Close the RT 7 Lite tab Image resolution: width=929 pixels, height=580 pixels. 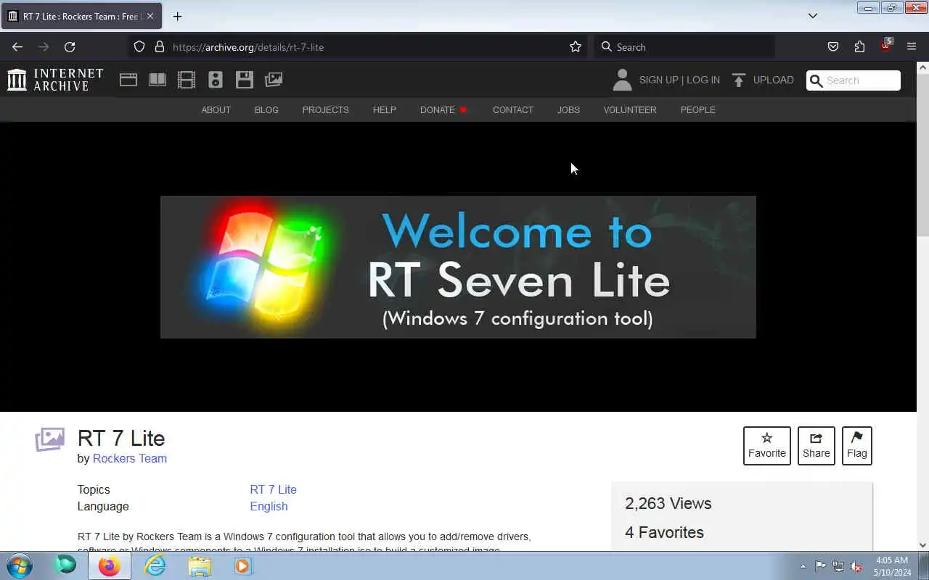[150, 16]
